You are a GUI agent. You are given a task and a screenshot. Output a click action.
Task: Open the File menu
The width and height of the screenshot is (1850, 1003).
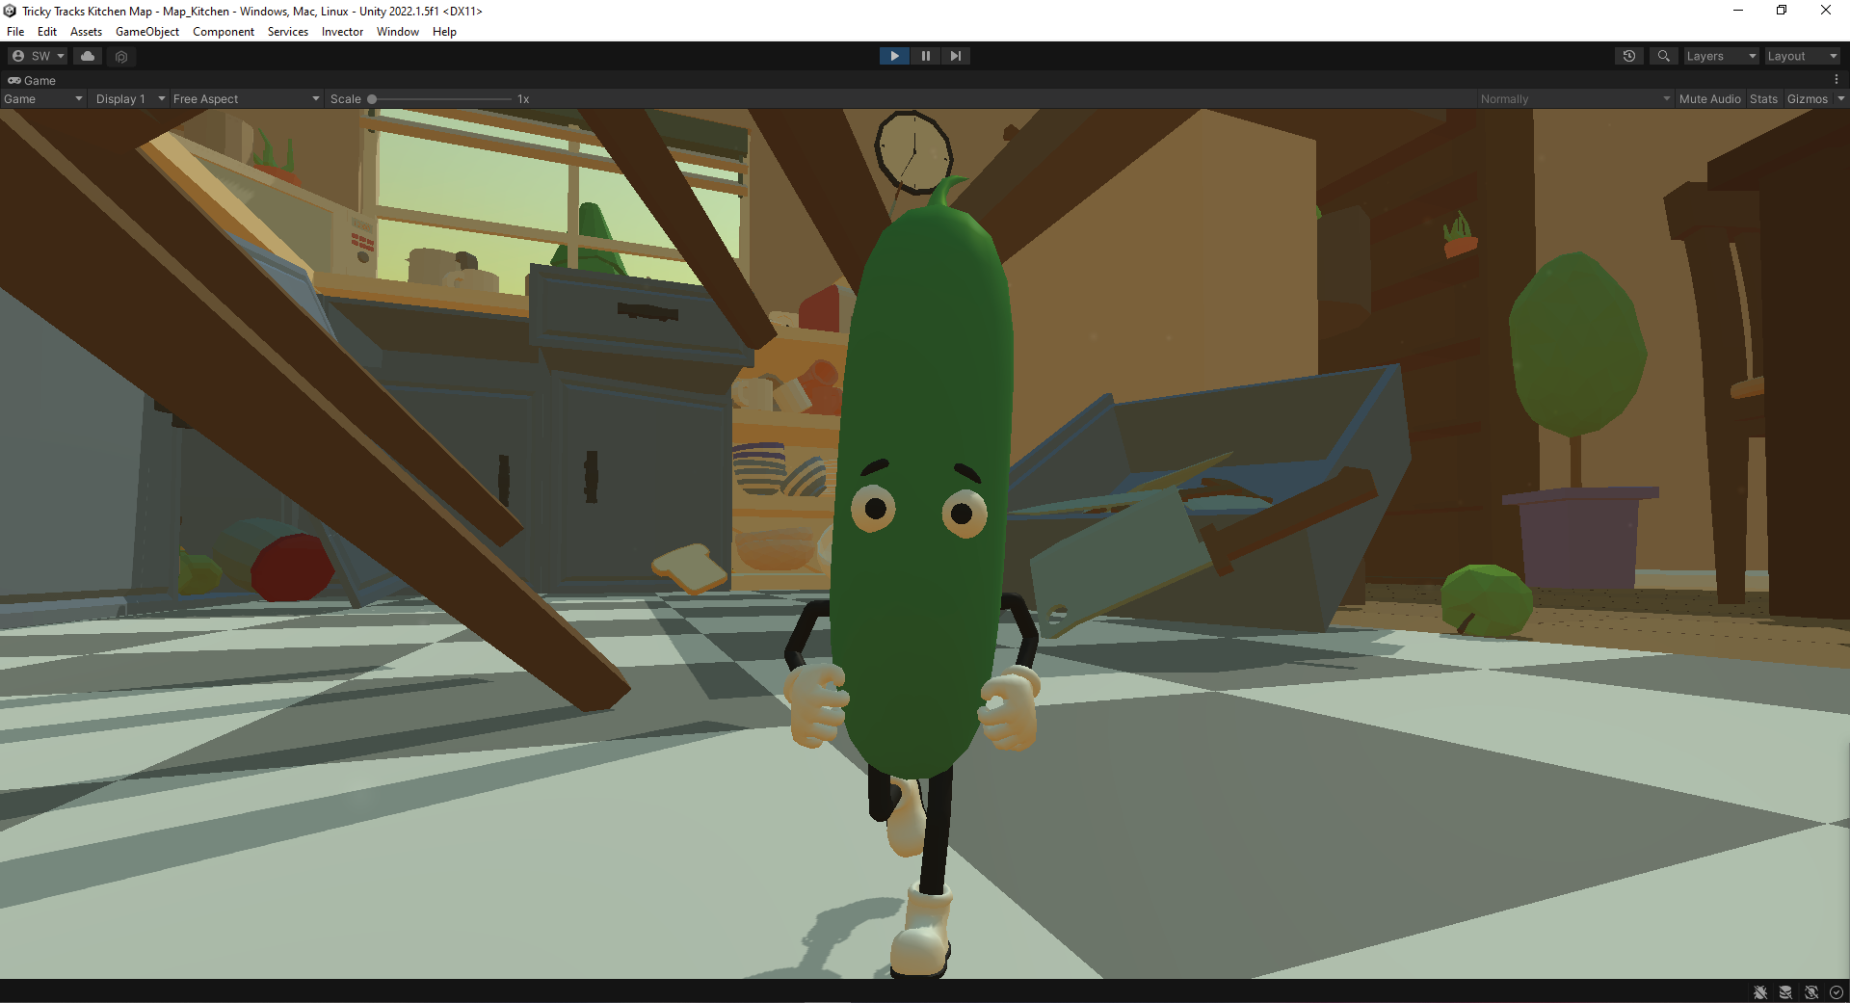tap(15, 32)
